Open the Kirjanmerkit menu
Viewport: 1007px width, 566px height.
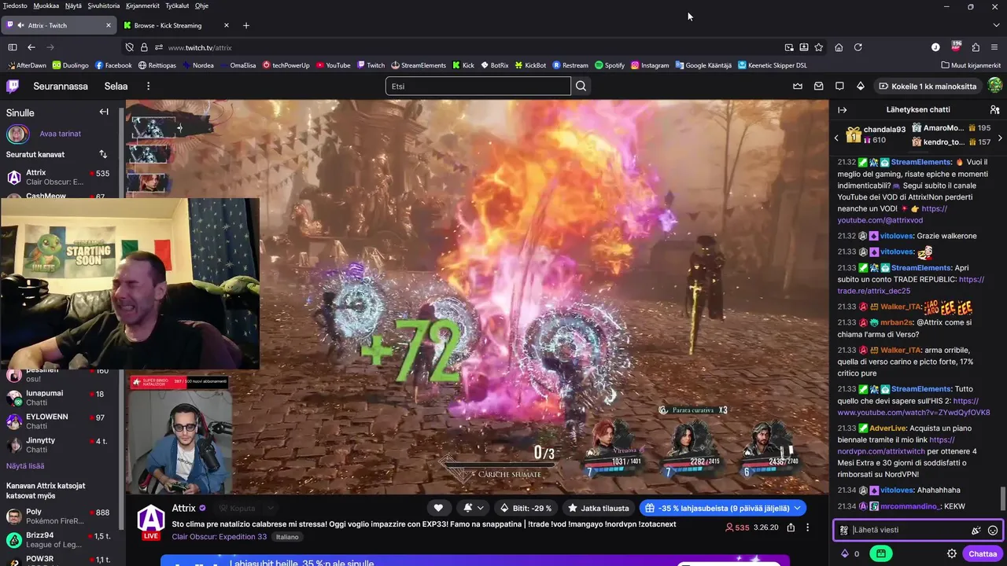pyautogui.click(x=141, y=6)
